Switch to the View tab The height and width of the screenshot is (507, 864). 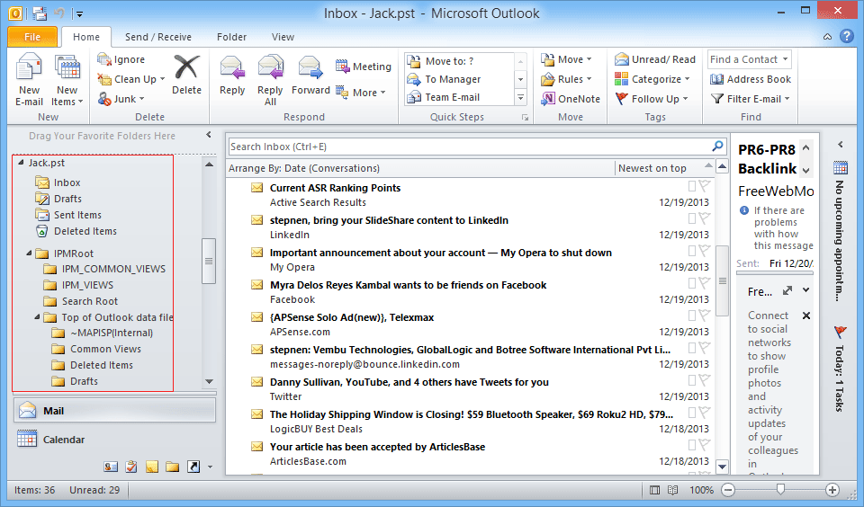(x=283, y=37)
